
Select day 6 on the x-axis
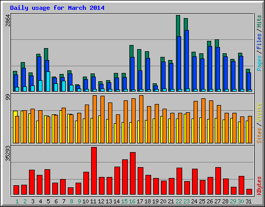[x=56, y=201]
